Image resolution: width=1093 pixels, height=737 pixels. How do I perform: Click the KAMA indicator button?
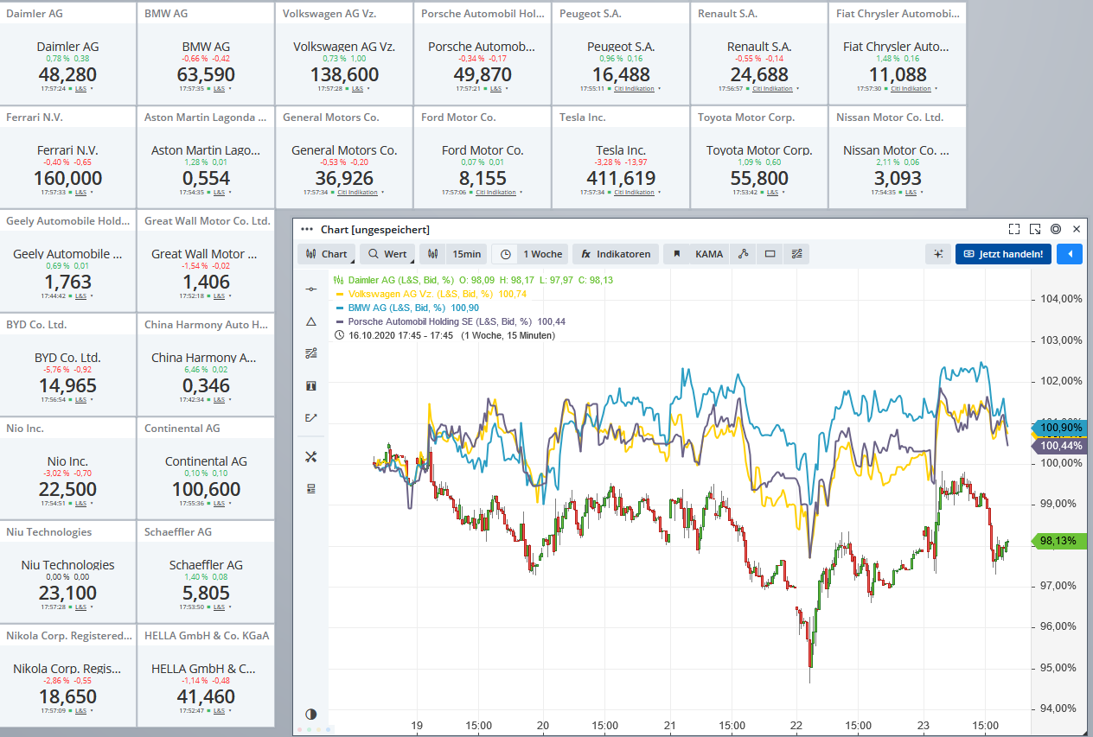(709, 254)
